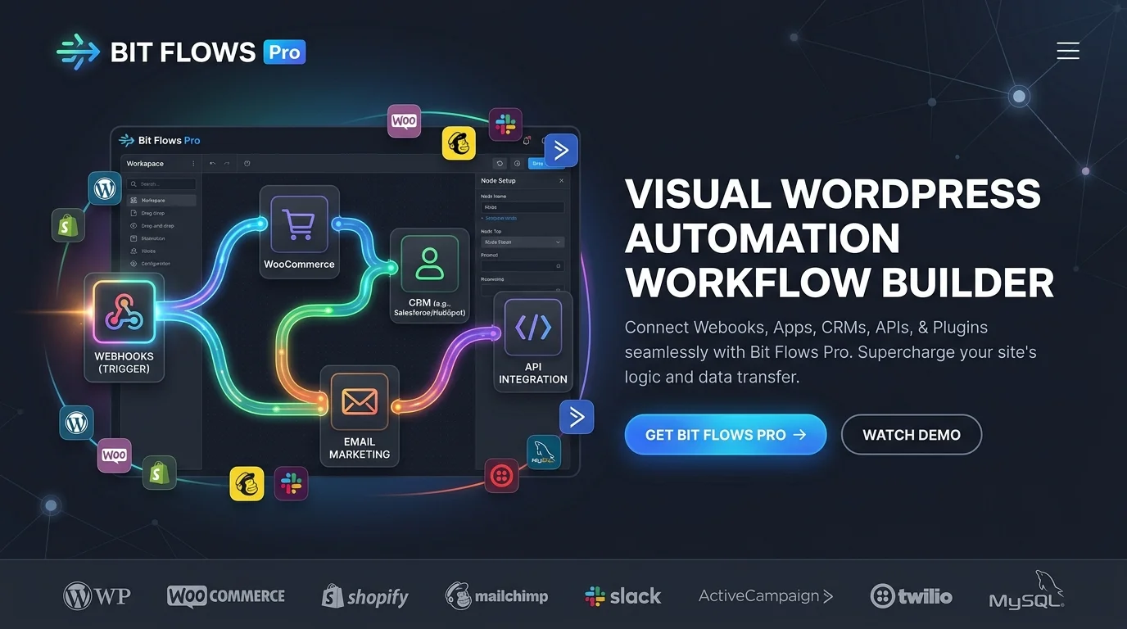Click the Mailchimp tile overlapping the mockup header

click(x=459, y=143)
